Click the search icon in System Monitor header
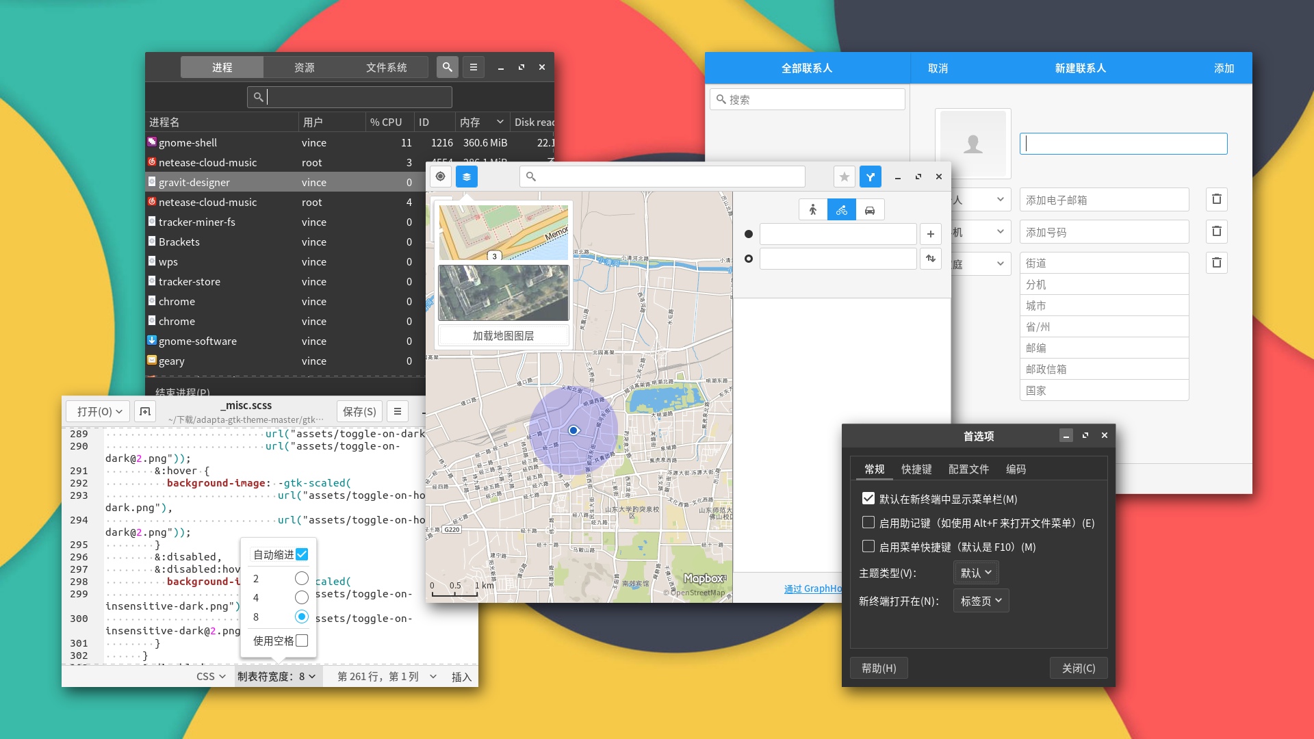 coord(447,67)
